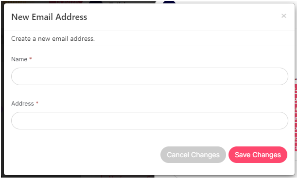Dismiss the modal using the gray X
299x180 pixels.
[283, 16]
